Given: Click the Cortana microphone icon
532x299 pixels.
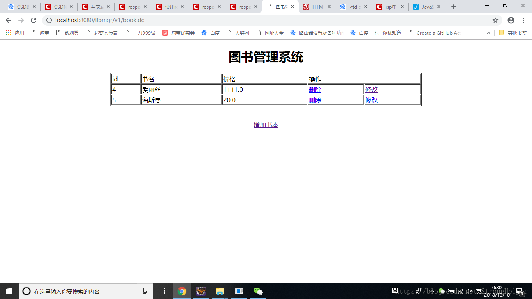Looking at the screenshot, I should 145,291.
